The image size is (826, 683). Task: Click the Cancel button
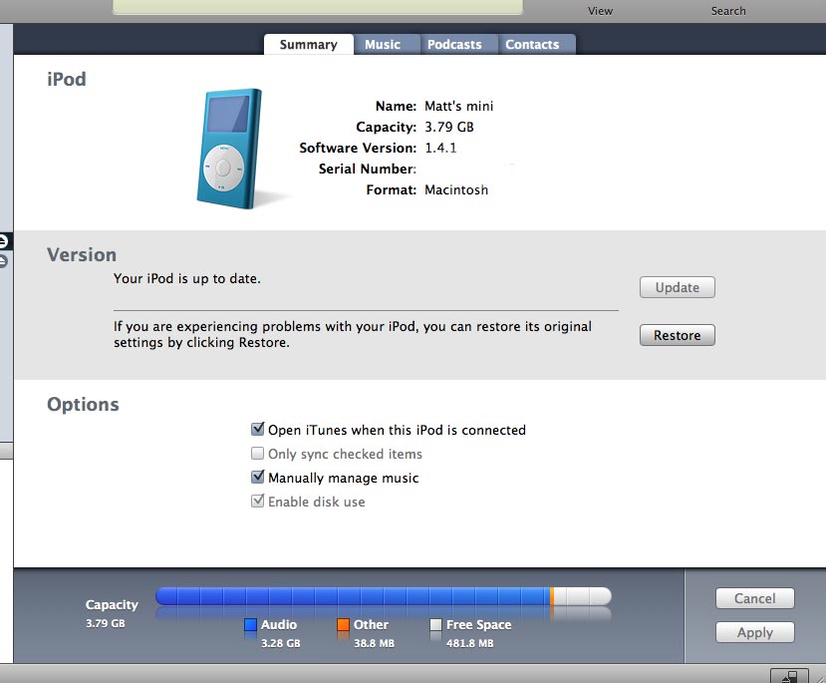pyautogui.click(x=754, y=598)
